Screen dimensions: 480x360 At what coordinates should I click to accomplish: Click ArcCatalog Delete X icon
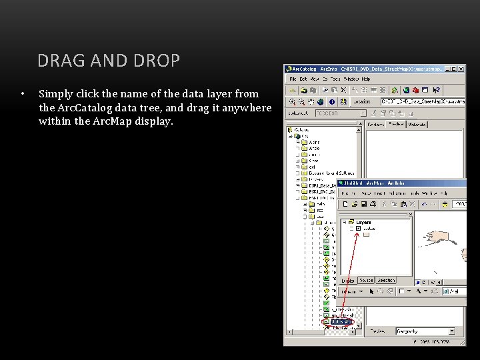(x=343, y=90)
